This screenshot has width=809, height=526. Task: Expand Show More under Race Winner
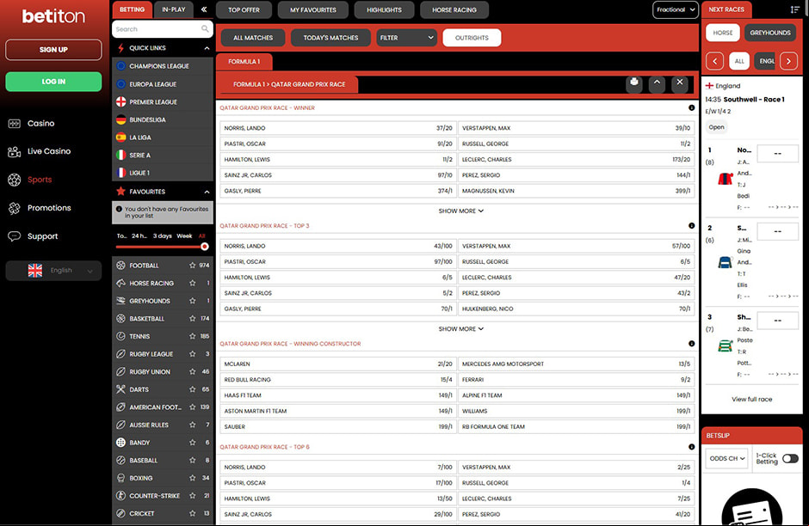tap(460, 211)
